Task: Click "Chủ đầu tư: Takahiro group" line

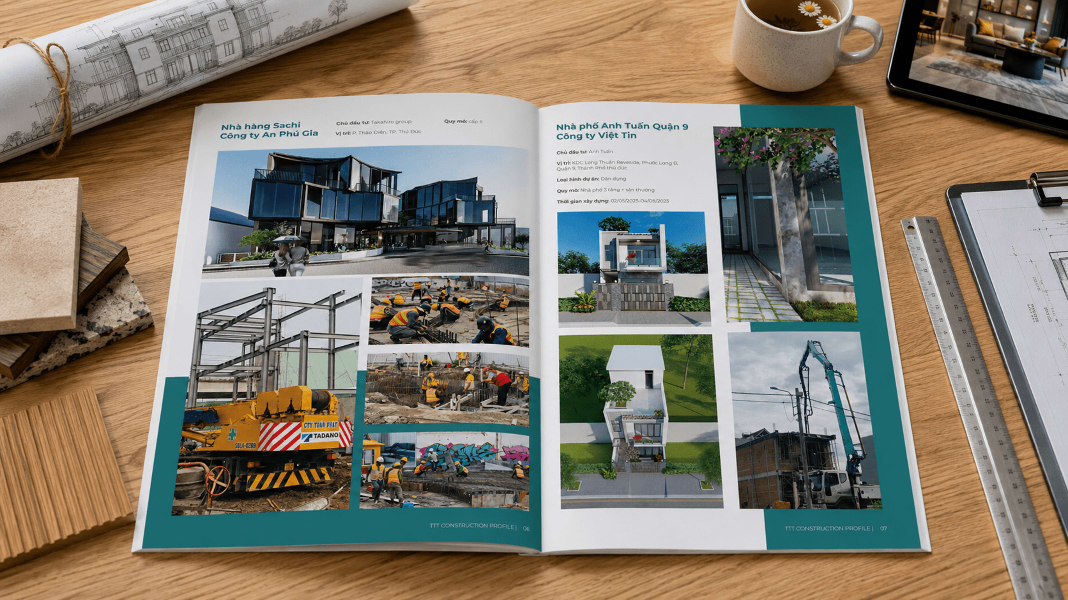Action: pos(374,122)
